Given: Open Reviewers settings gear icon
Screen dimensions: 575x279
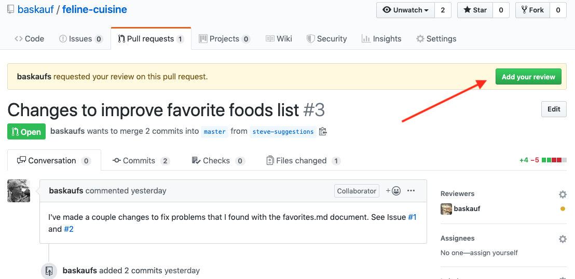Looking at the screenshot, I should [x=563, y=194].
